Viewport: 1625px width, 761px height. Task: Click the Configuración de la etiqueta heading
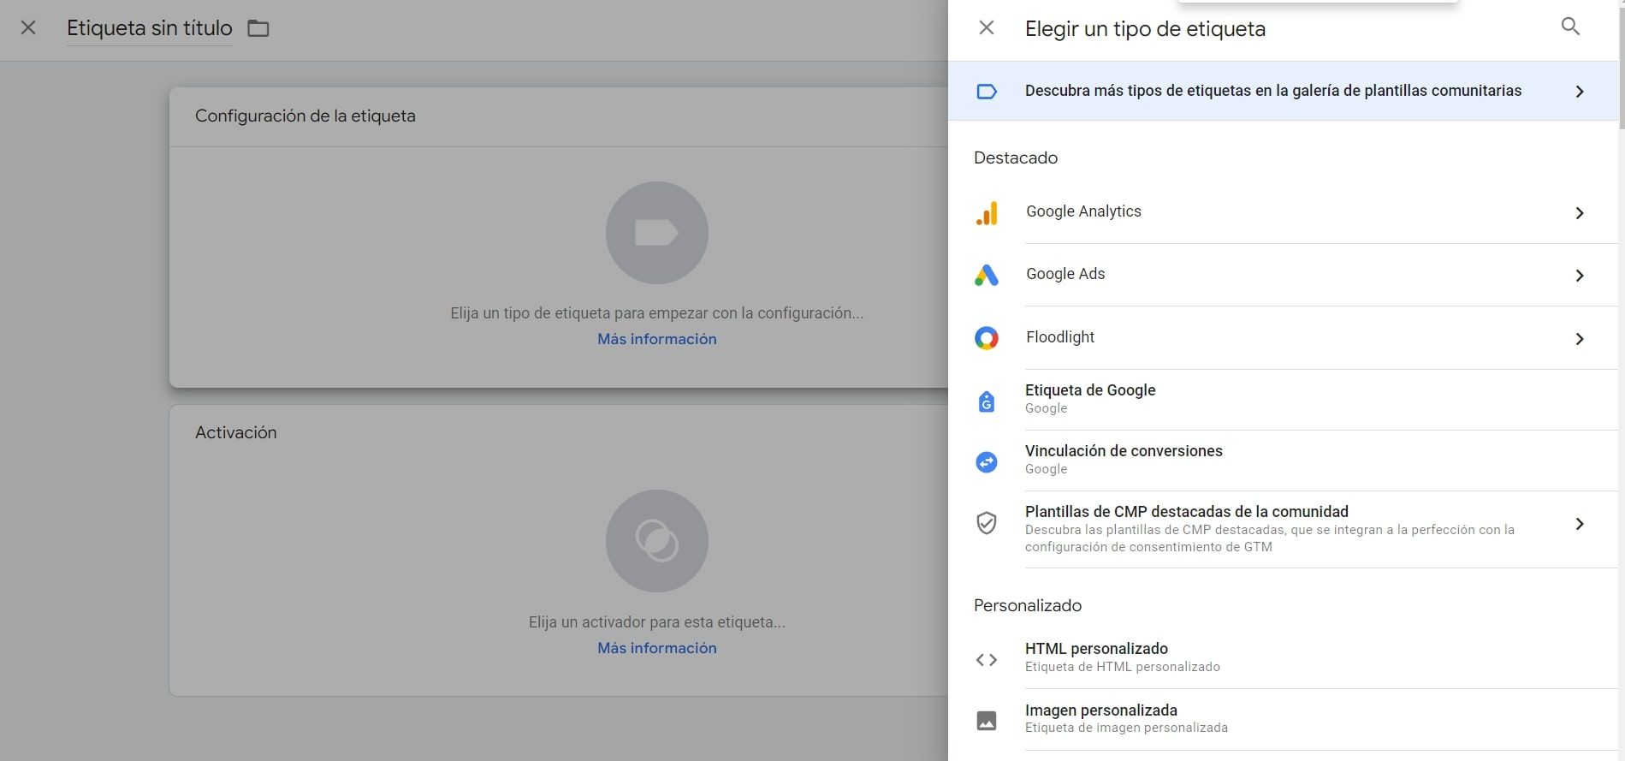coord(305,116)
